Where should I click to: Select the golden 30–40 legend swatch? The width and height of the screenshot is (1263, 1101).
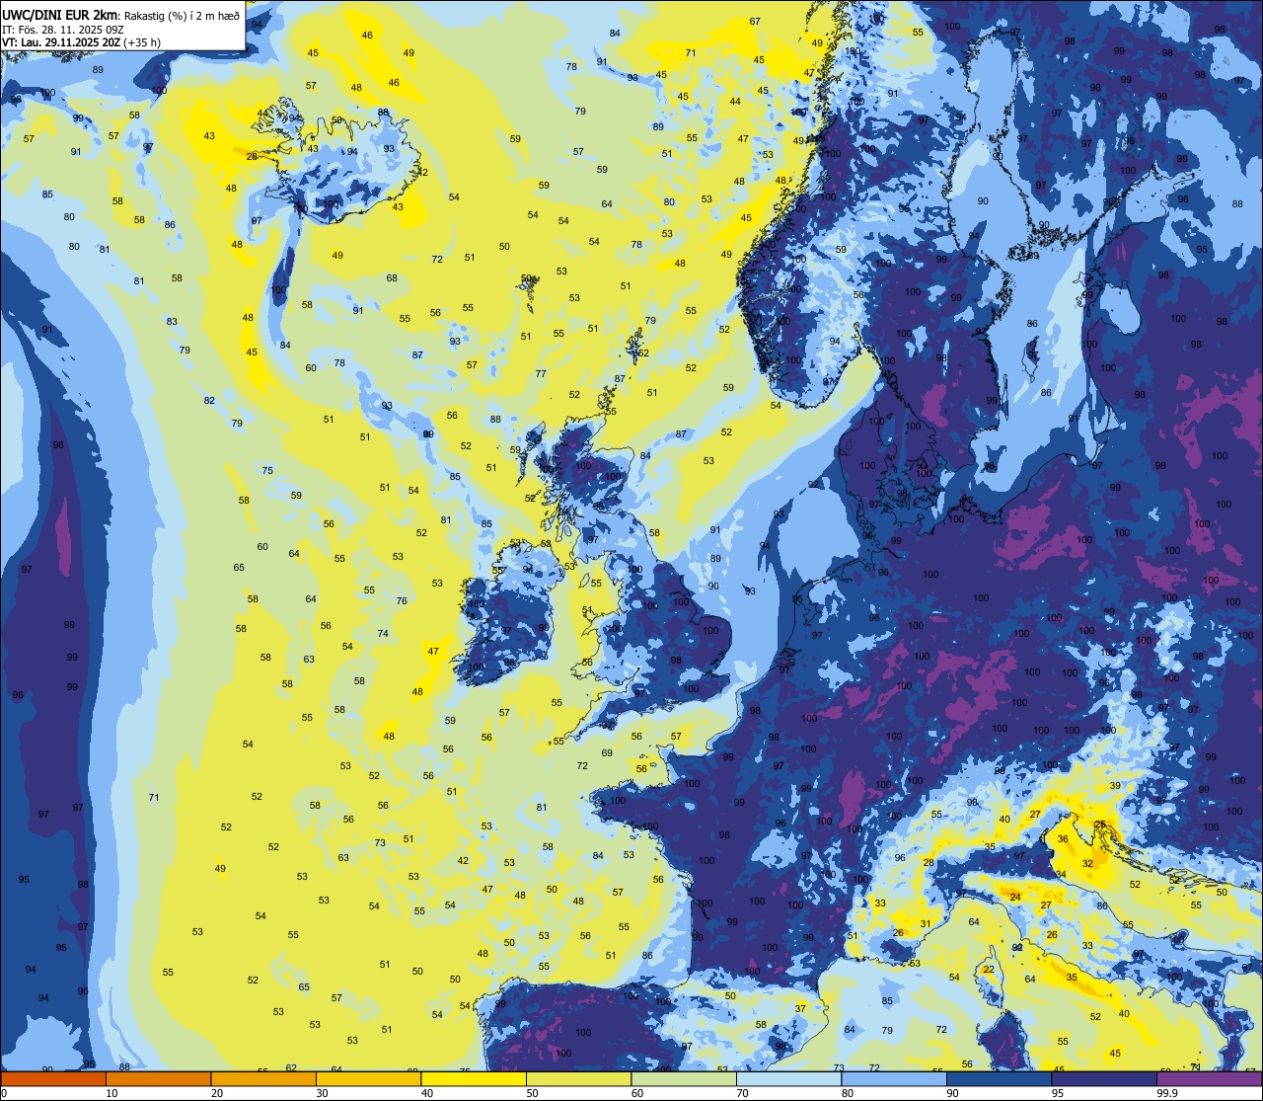pyautogui.click(x=369, y=1078)
